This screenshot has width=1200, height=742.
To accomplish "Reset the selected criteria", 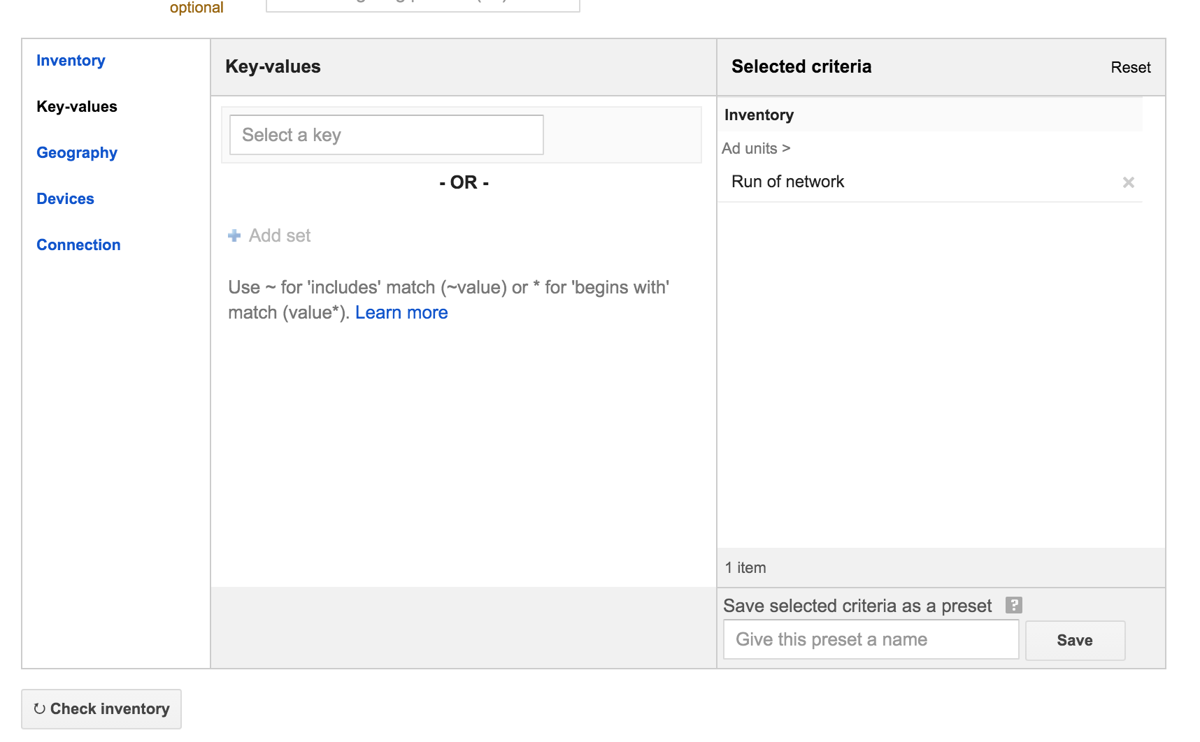I will click(1130, 68).
